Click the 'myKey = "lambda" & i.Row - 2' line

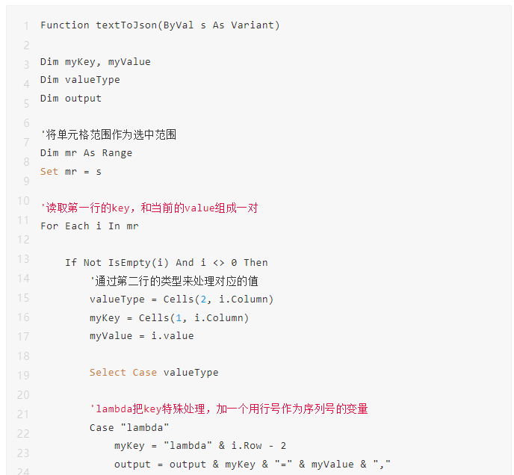click(200, 446)
